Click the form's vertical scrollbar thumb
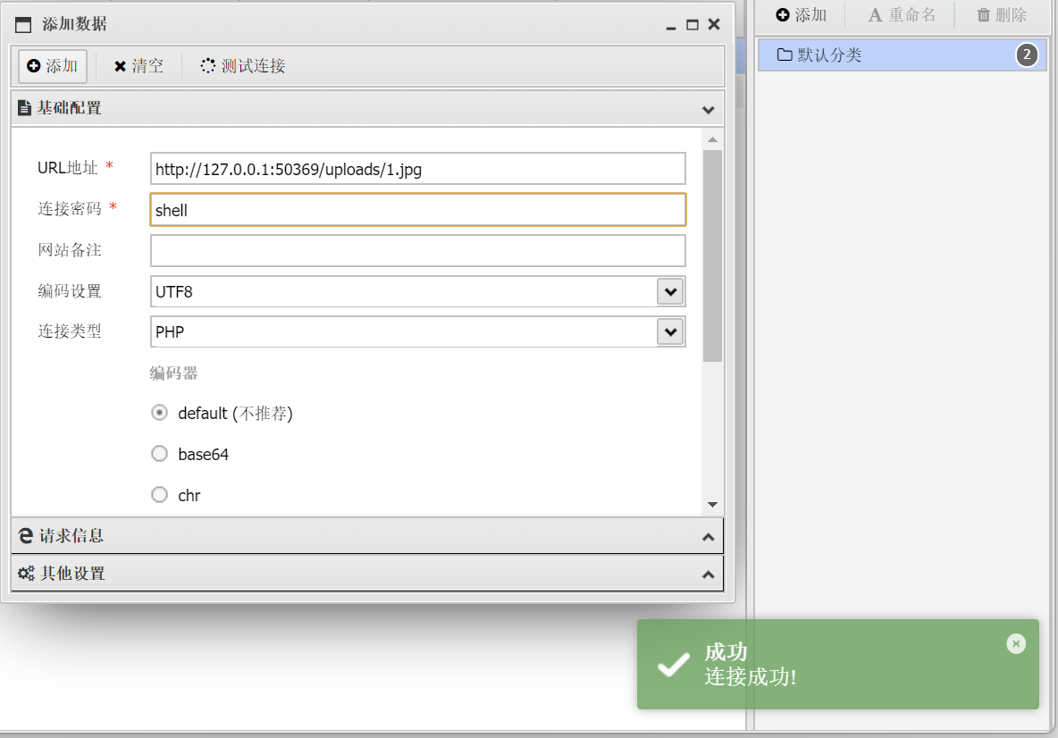 (712, 256)
